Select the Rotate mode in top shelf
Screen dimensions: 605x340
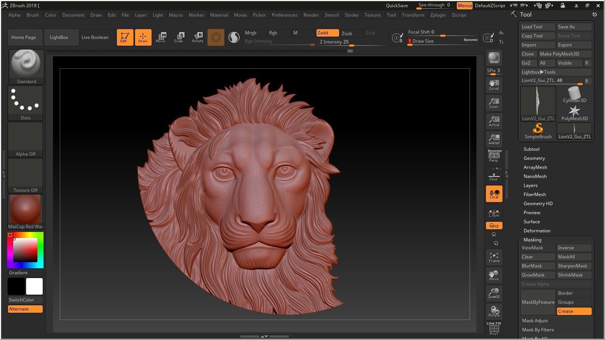(x=197, y=37)
